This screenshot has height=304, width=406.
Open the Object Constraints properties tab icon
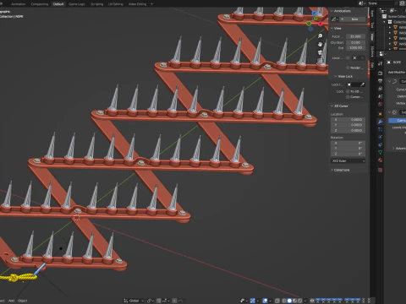point(380,144)
